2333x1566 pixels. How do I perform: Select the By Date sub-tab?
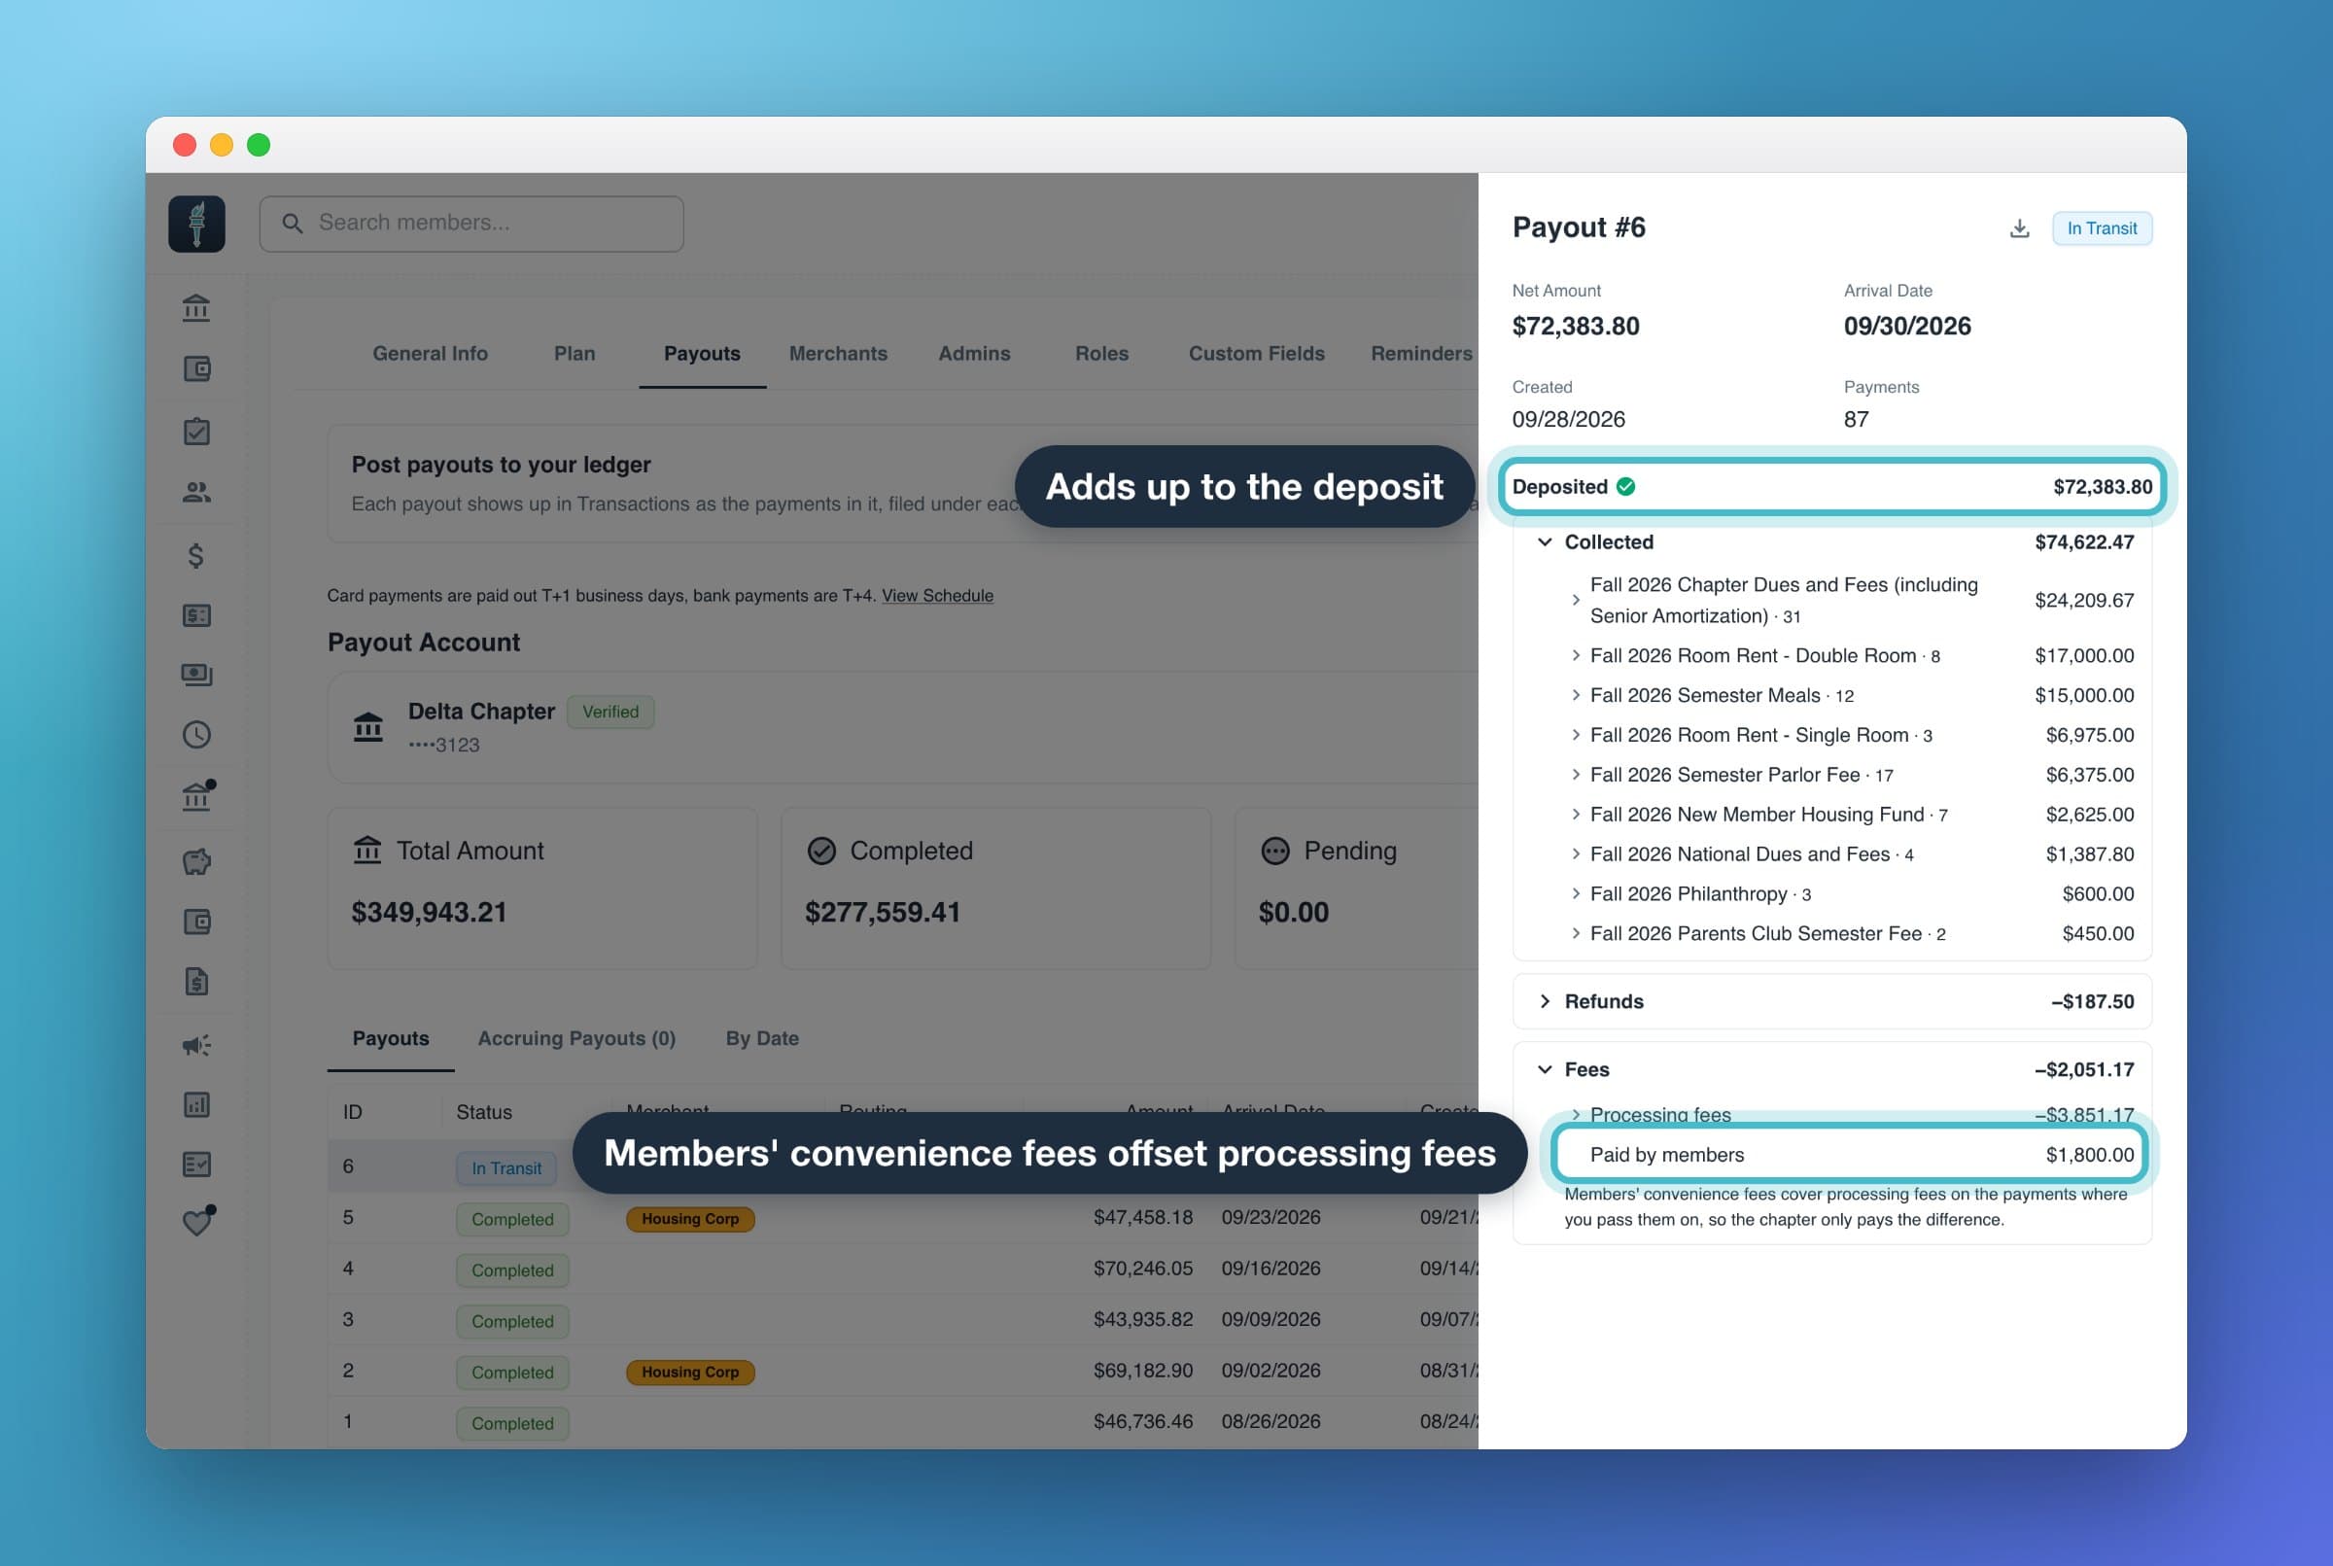click(762, 1039)
